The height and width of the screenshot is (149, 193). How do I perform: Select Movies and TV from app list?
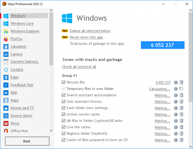22,108
